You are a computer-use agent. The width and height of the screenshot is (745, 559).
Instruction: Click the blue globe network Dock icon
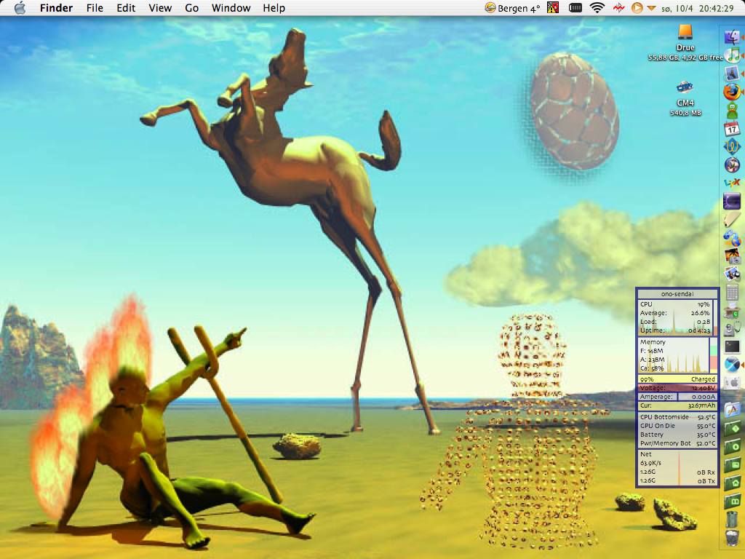pyautogui.click(x=732, y=238)
